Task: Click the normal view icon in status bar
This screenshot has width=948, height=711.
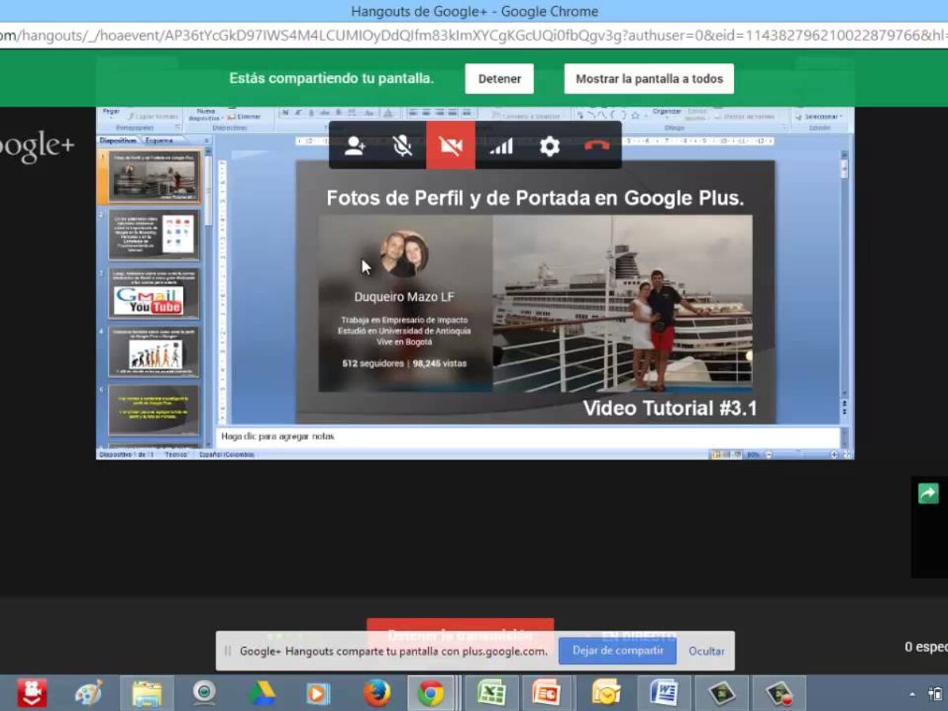Action: [x=716, y=454]
